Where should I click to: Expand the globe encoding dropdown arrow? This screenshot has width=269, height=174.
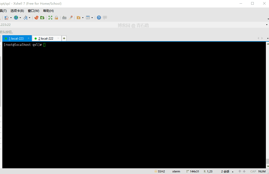click(x=20, y=18)
